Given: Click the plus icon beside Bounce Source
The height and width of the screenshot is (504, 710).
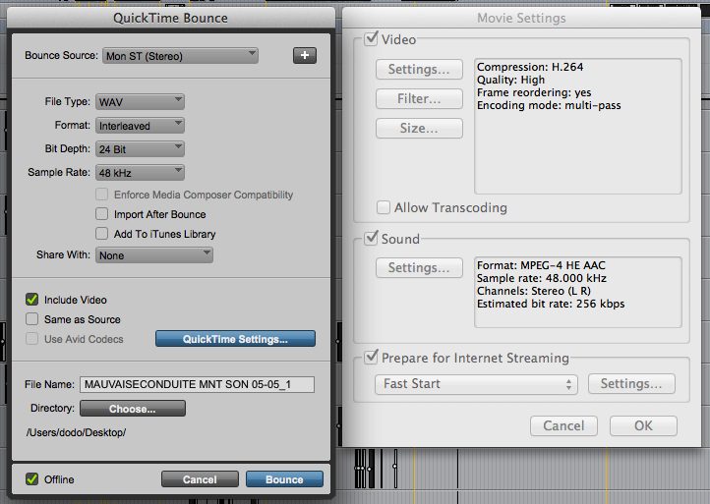Looking at the screenshot, I should click(304, 56).
